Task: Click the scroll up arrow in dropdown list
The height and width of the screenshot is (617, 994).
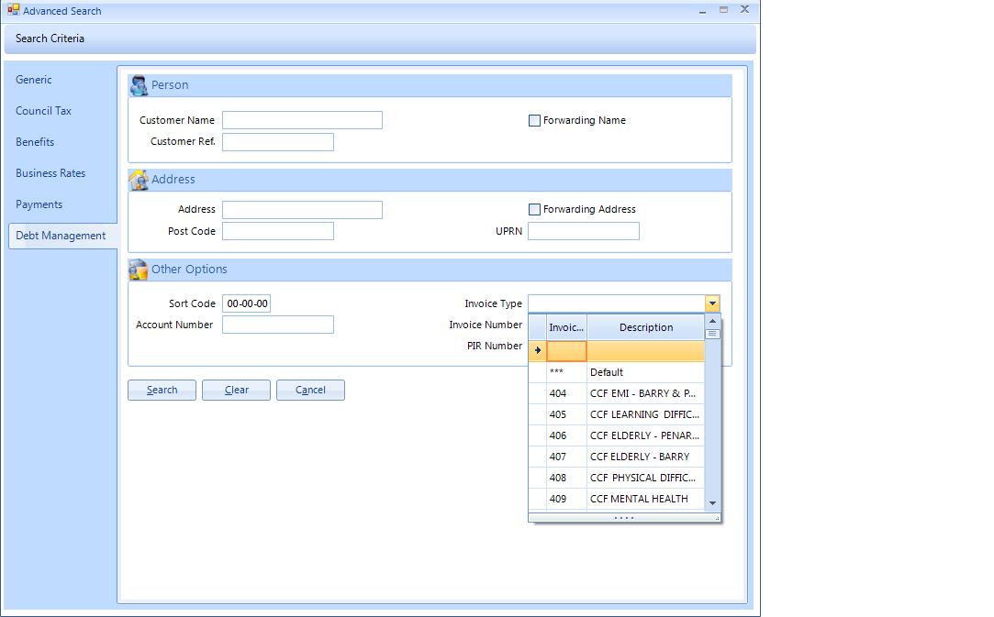Action: 712,321
